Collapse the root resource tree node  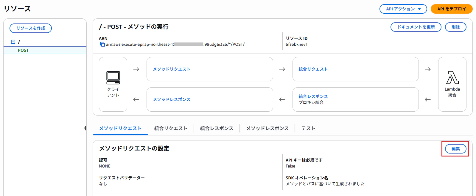tap(13, 42)
